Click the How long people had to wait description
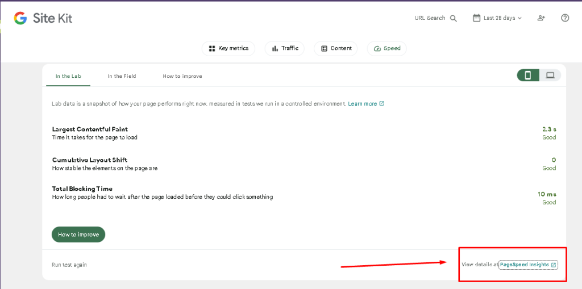The width and height of the screenshot is (582, 289). (x=163, y=197)
